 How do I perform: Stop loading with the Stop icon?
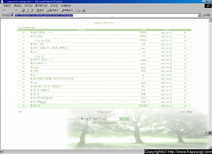tap(23, 10)
